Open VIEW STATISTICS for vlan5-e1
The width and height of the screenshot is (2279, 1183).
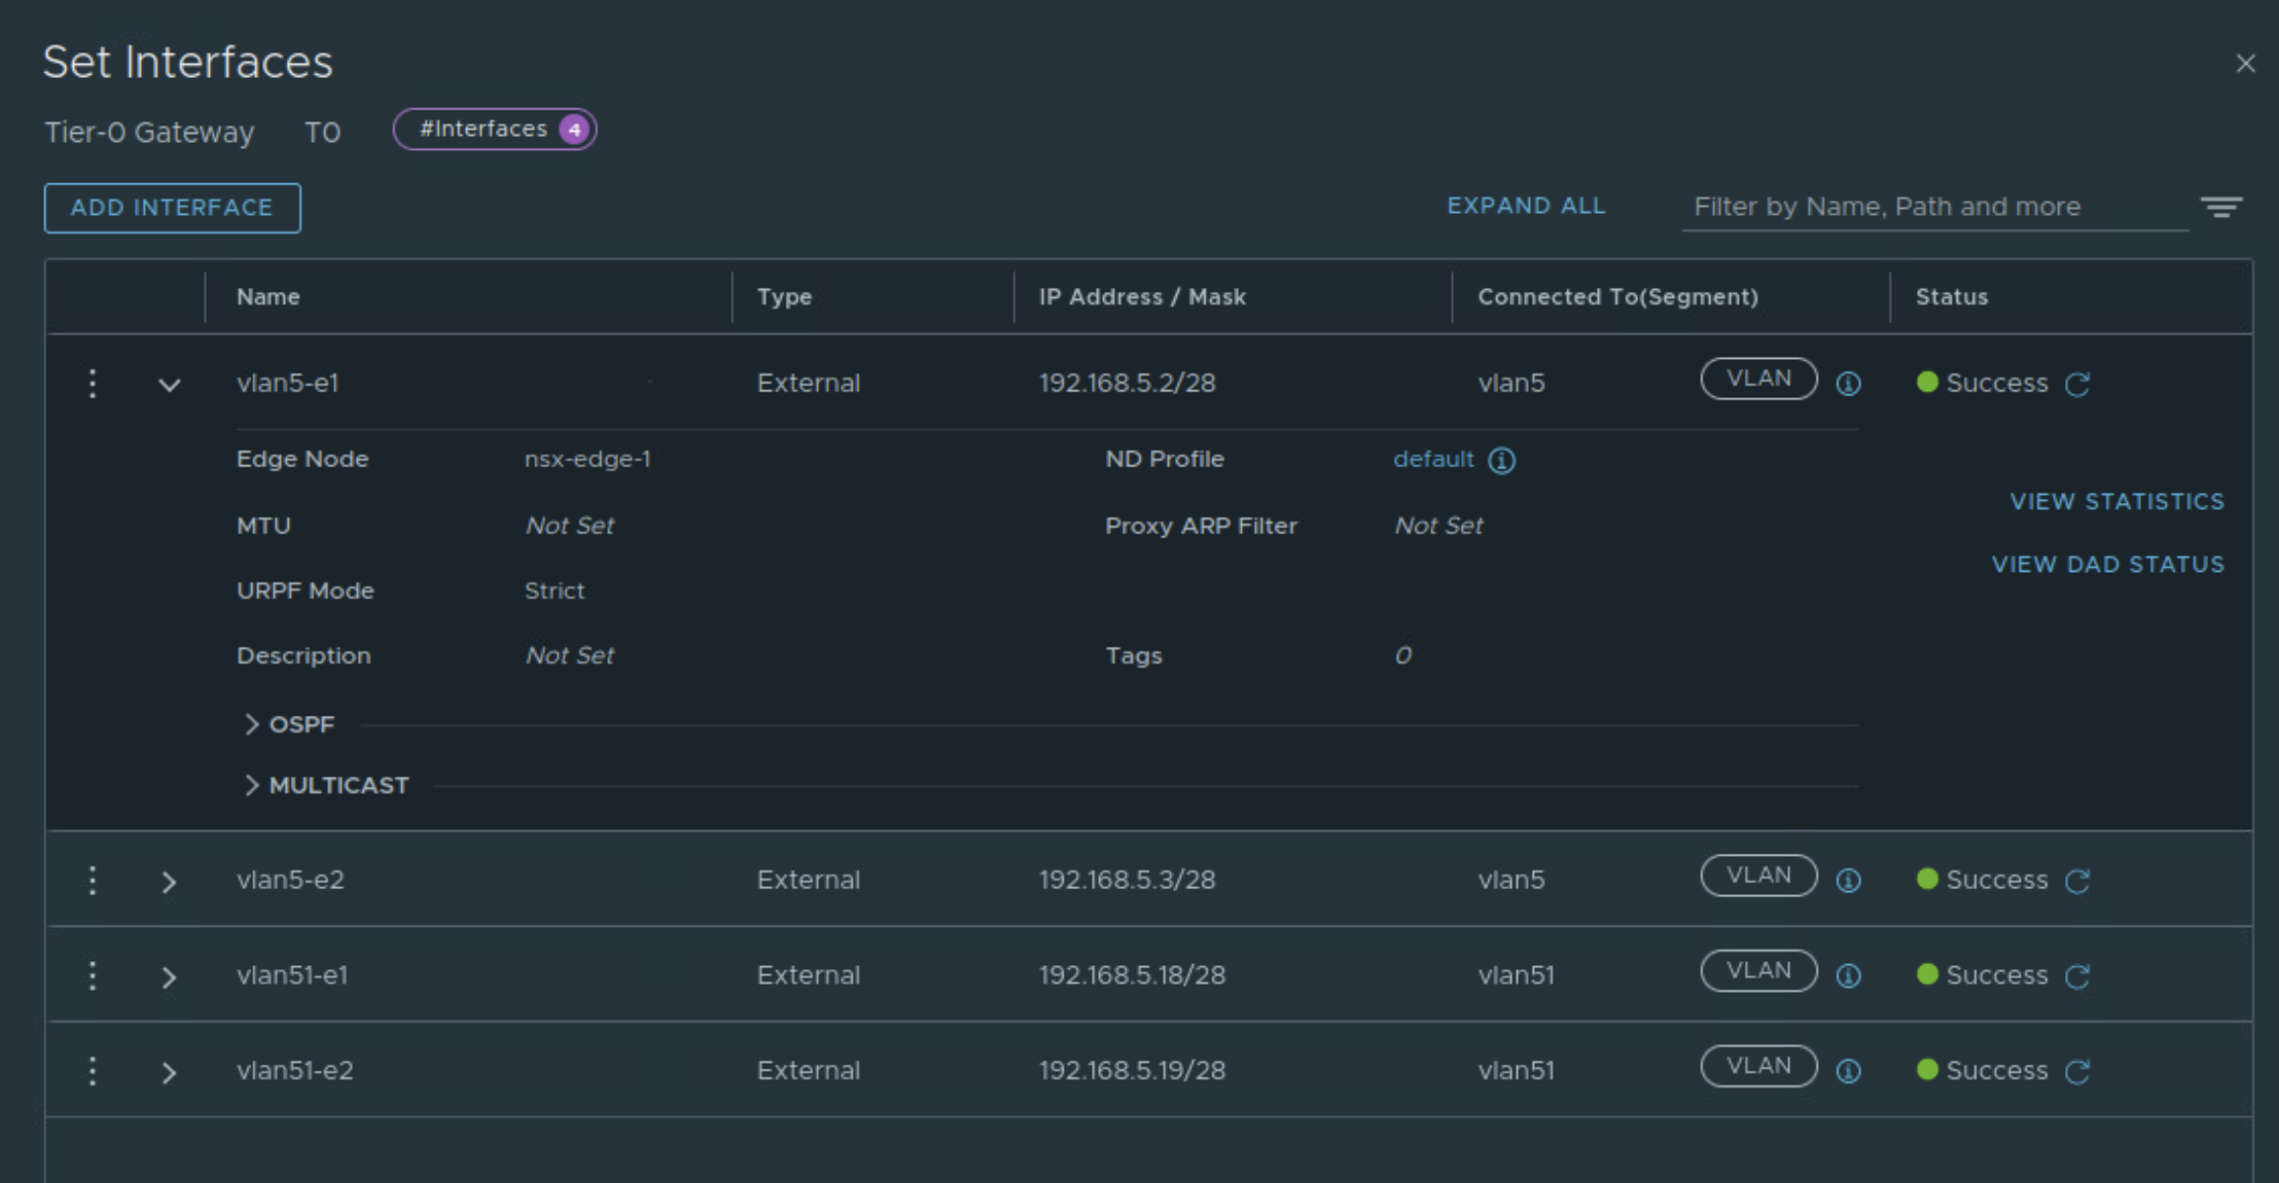(x=2116, y=502)
